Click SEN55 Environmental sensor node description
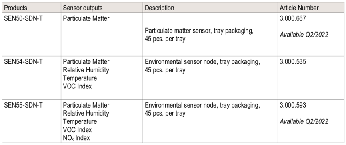 [x=202, y=109]
